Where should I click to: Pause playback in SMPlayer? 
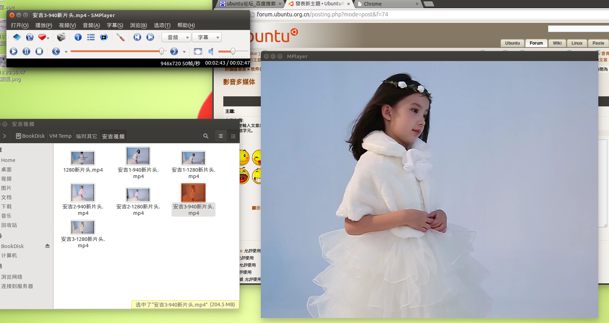tap(26, 51)
